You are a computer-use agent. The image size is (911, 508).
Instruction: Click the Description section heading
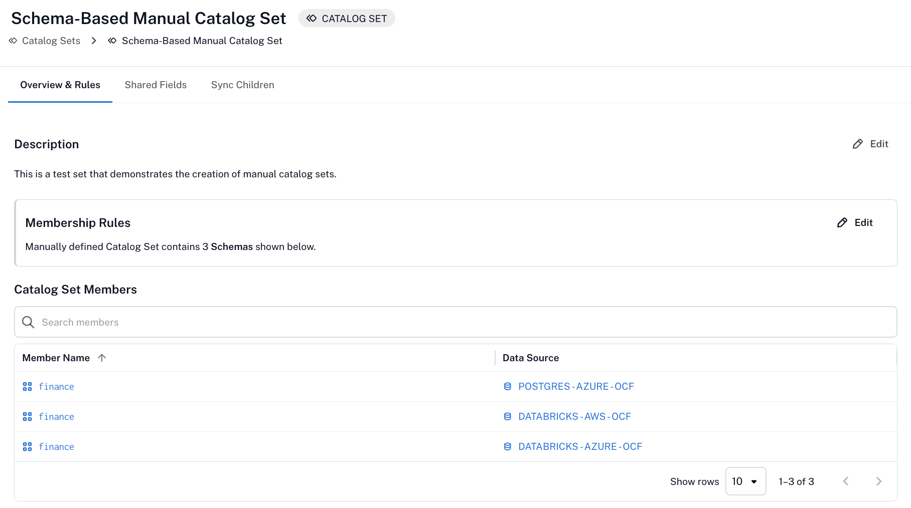[46, 144]
